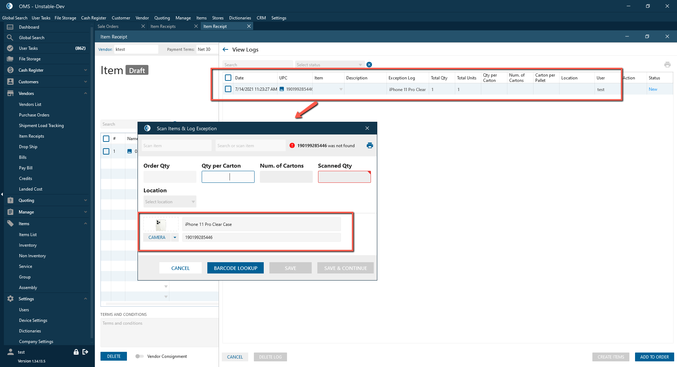Viewport: 677px width, 367px height.
Task: Click the Cash Register dollar icon
Action: tap(10, 70)
